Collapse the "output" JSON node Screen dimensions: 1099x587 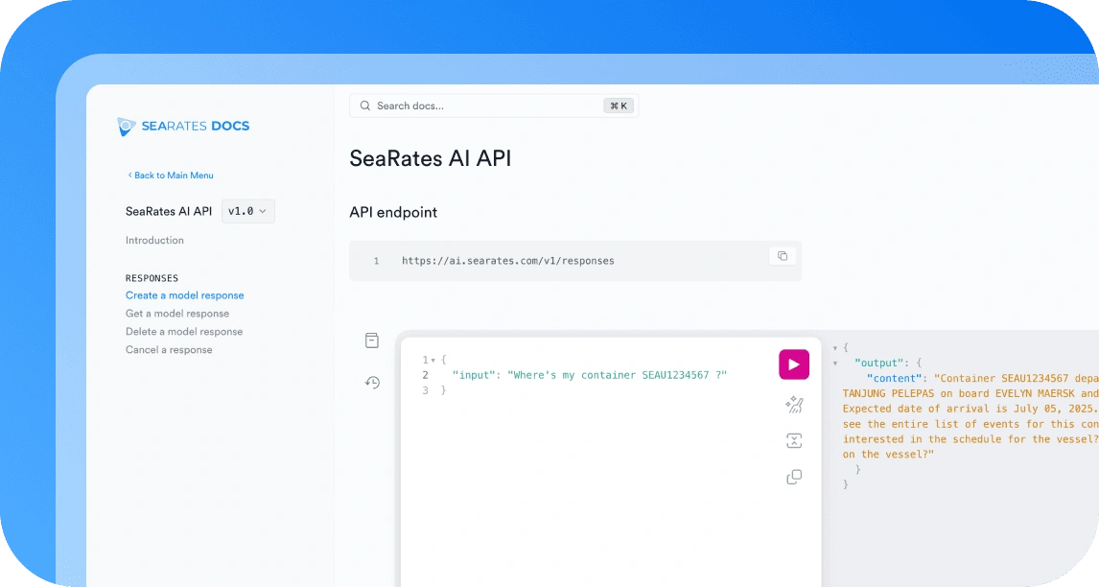834,364
